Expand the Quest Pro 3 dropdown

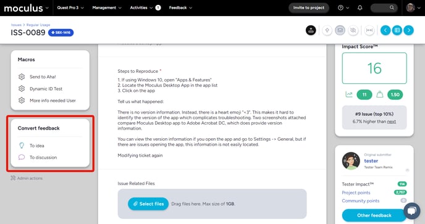[x=70, y=7]
